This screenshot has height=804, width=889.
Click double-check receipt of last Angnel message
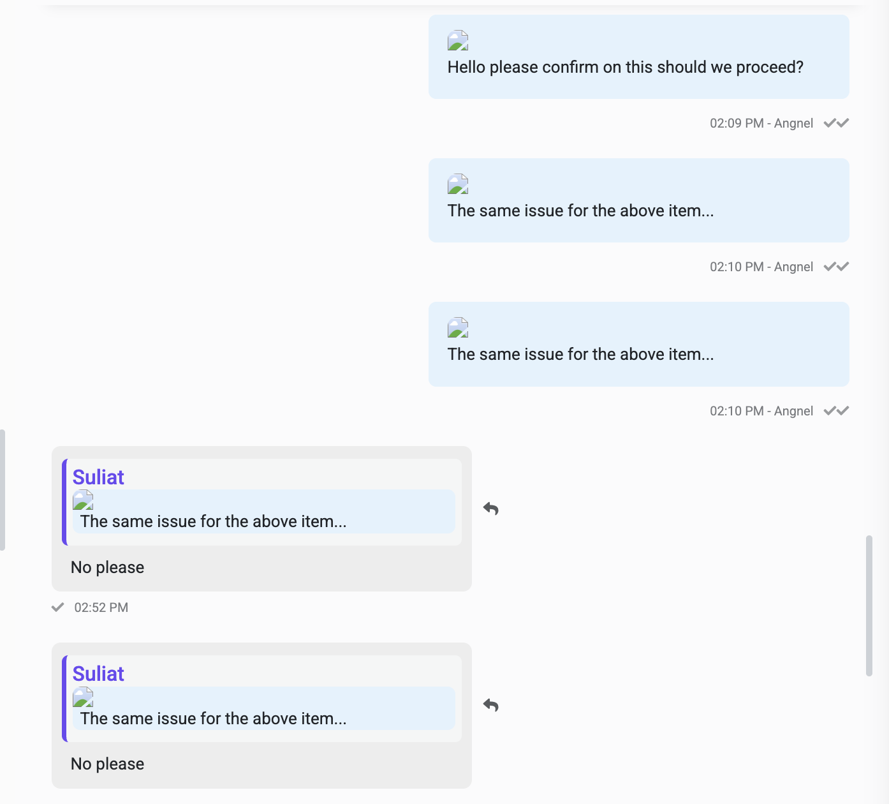tap(836, 411)
